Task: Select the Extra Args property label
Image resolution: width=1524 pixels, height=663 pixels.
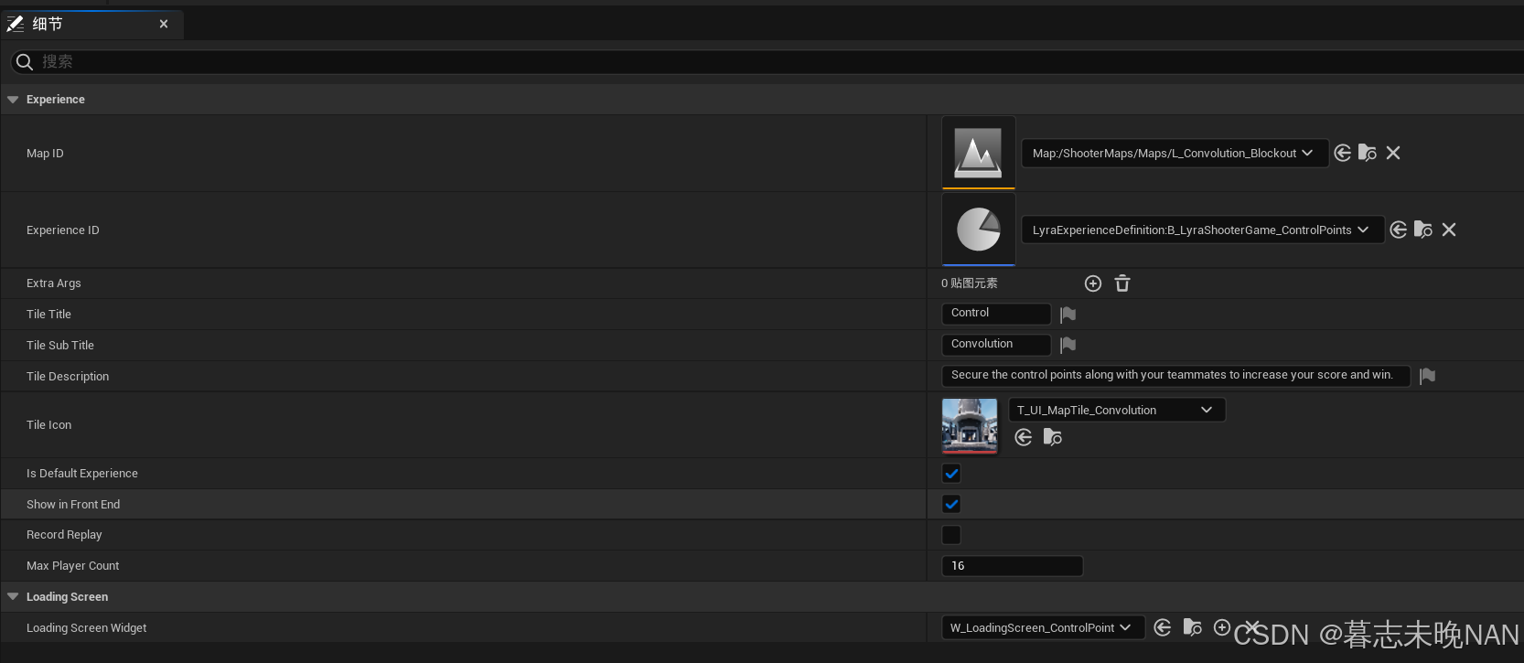Action: 54,283
